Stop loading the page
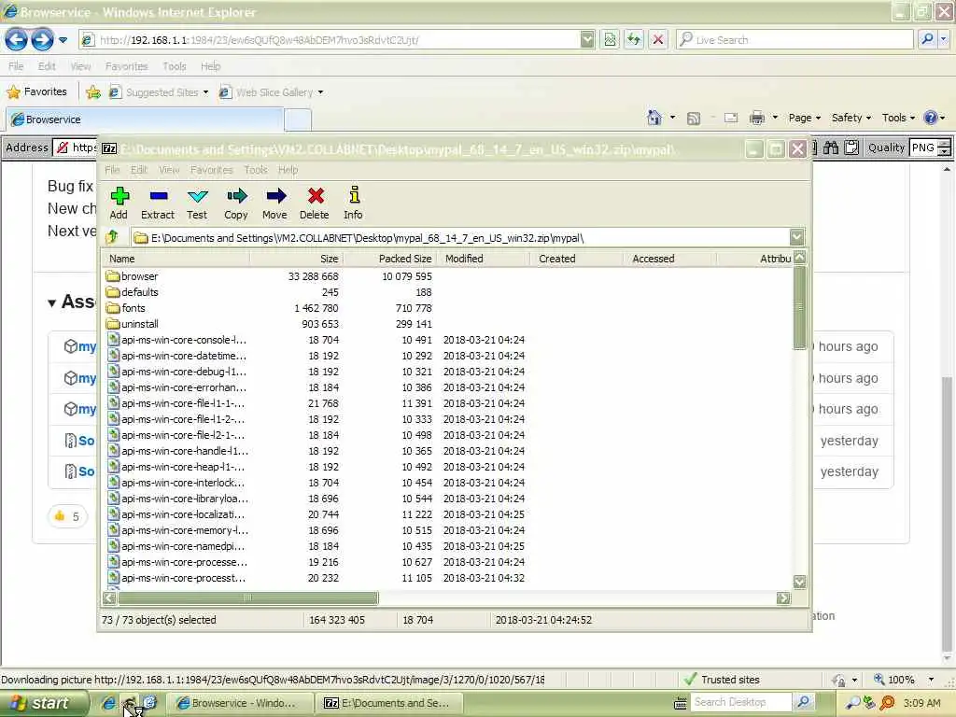Viewport: 956px width, 717px height. (658, 39)
